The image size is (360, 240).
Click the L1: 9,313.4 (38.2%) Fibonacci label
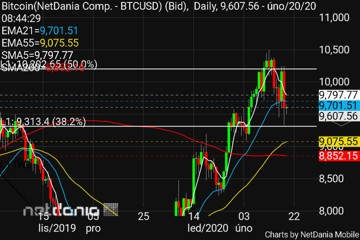tap(43, 122)
